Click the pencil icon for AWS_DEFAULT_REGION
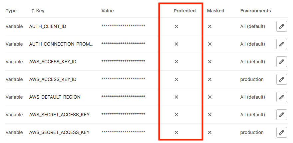The height and width of the screenshot is (143, 293). click(281, 97)
